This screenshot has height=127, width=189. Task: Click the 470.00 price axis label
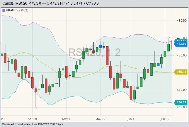click(182, 55)
